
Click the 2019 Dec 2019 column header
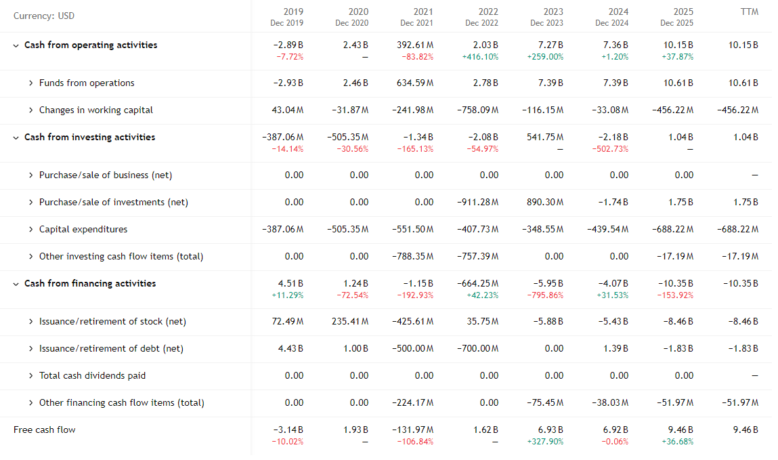[x=286, y=17]
